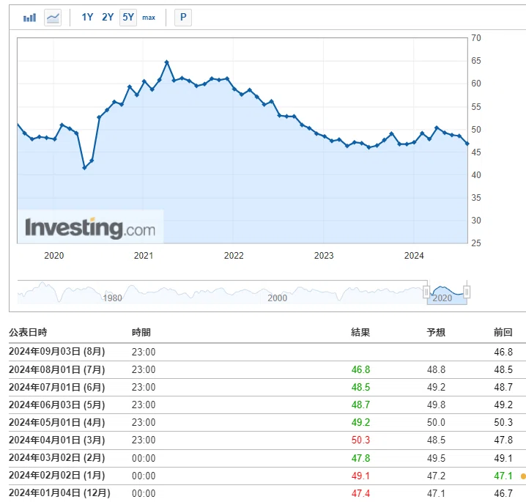This screenshot has height=502, width=526.
Task: Click the 結果 column header
Action: tap(360, 332)
